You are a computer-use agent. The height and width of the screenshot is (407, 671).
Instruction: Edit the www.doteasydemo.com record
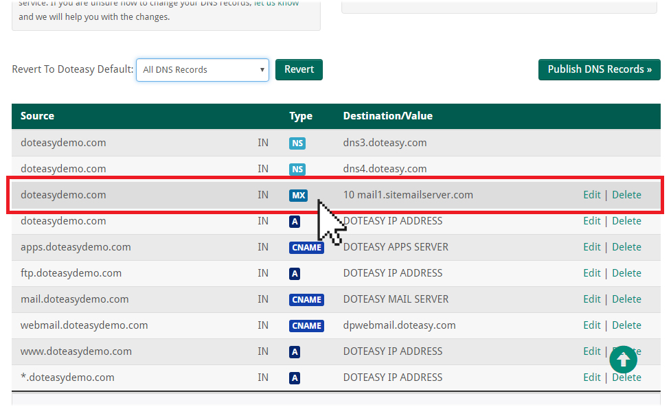pyautogui.click(x=592, y=351)
